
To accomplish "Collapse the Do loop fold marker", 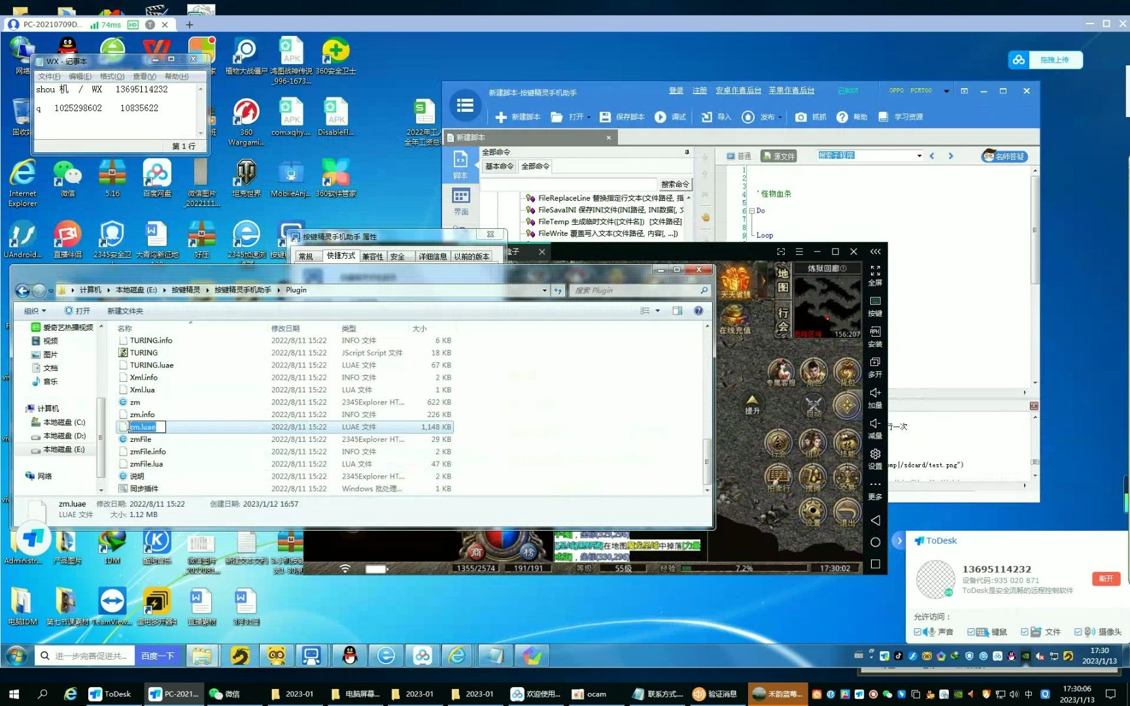I will coord(751,211).
